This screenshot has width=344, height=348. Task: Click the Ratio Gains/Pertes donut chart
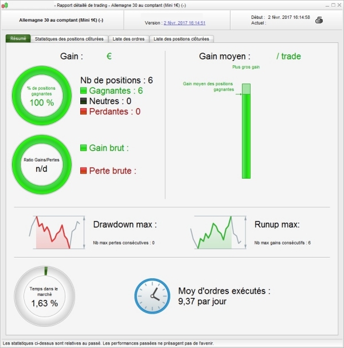(x=42, y=165)
